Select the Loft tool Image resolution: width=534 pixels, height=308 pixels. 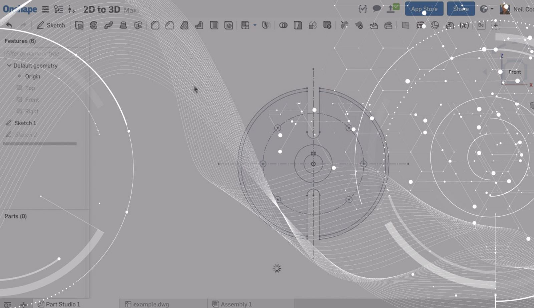tap(123, 25)
